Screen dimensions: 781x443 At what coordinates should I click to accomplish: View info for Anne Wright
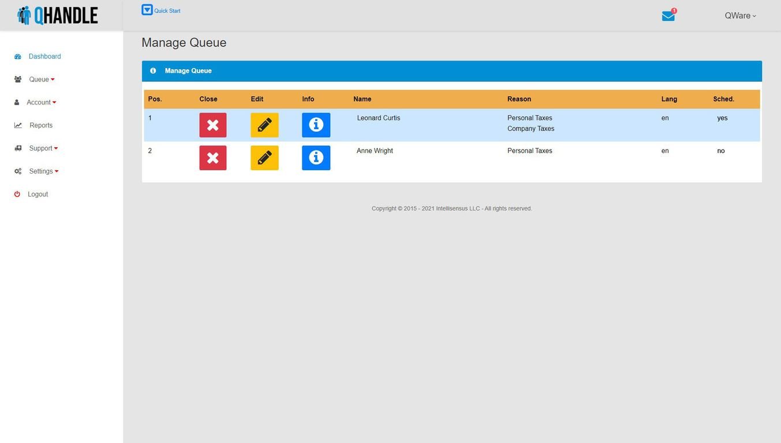click(316, 158)
